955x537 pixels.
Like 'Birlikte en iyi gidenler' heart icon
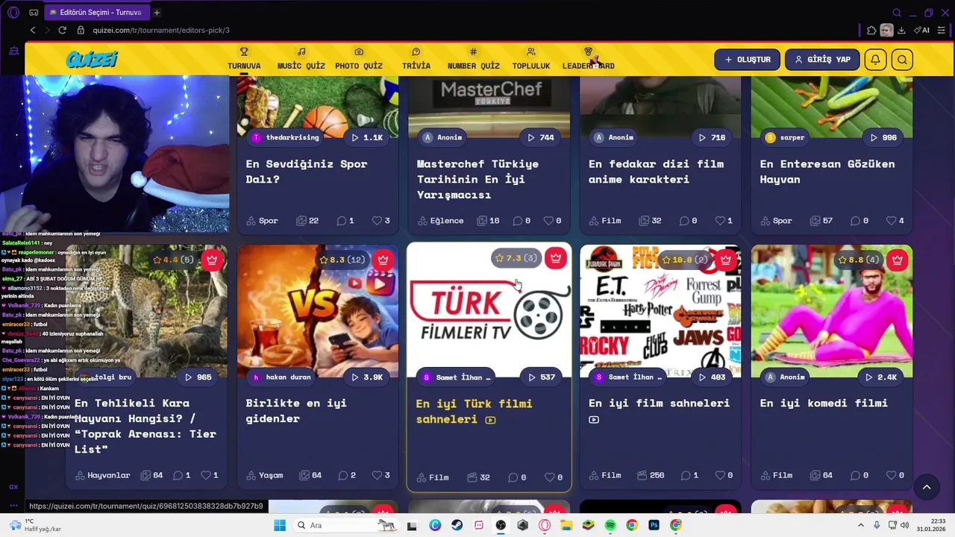[x=377, y=475]
